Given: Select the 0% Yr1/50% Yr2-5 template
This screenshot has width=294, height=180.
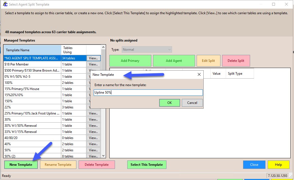Looking at the screenshot, I should pyautogui.click(x=32, y=77).
